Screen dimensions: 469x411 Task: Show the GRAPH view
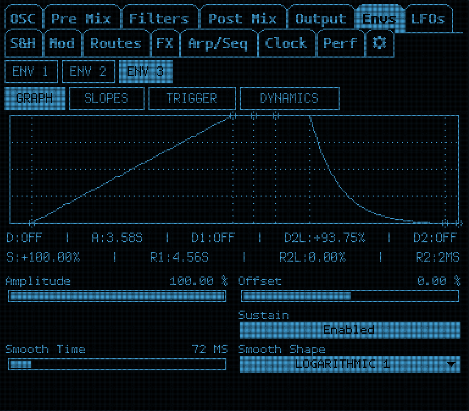click(x=35, y=98)
